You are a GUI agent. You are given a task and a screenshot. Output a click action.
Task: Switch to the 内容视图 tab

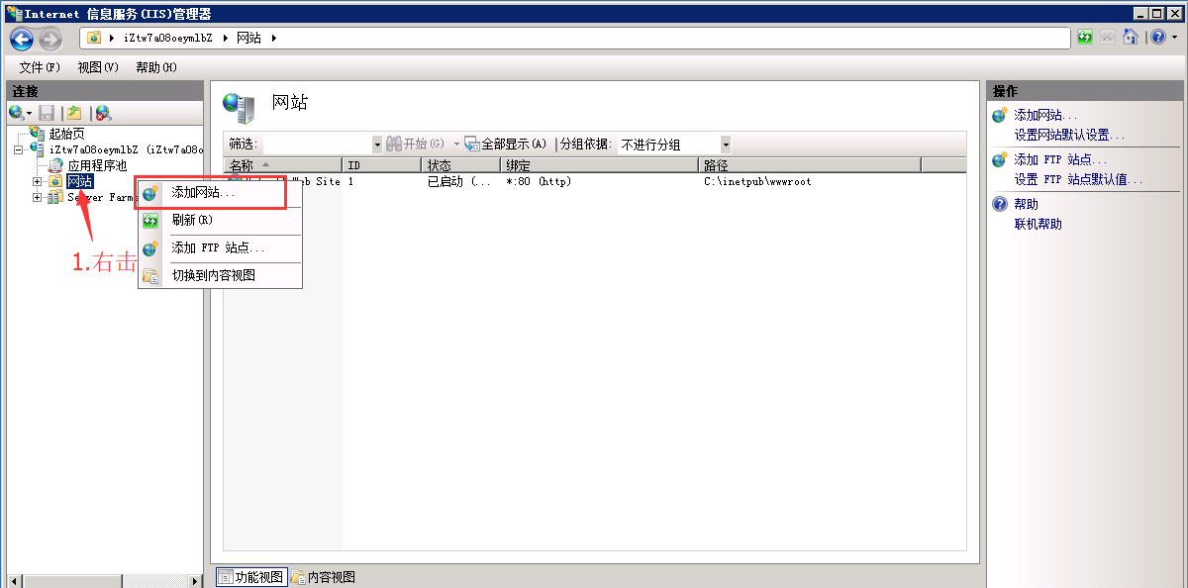324,577
